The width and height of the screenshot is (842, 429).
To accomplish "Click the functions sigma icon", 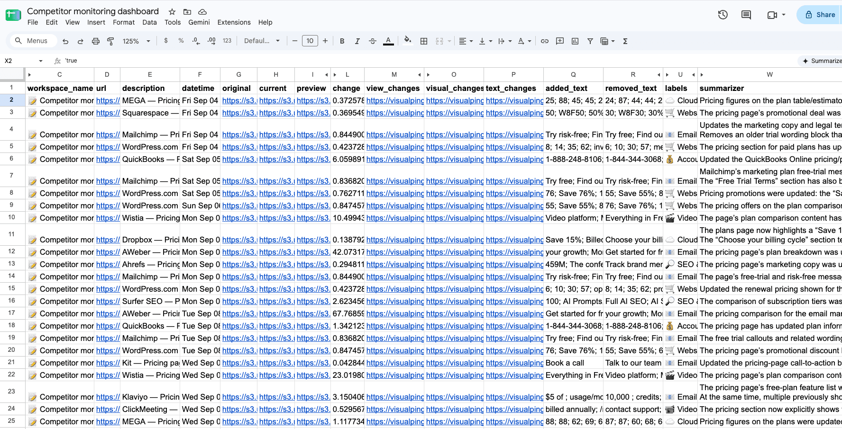I will coord(625,41).
